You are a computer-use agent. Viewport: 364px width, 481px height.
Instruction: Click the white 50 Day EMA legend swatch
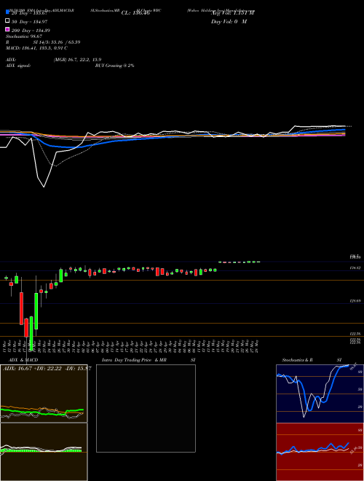click(8, 21)
